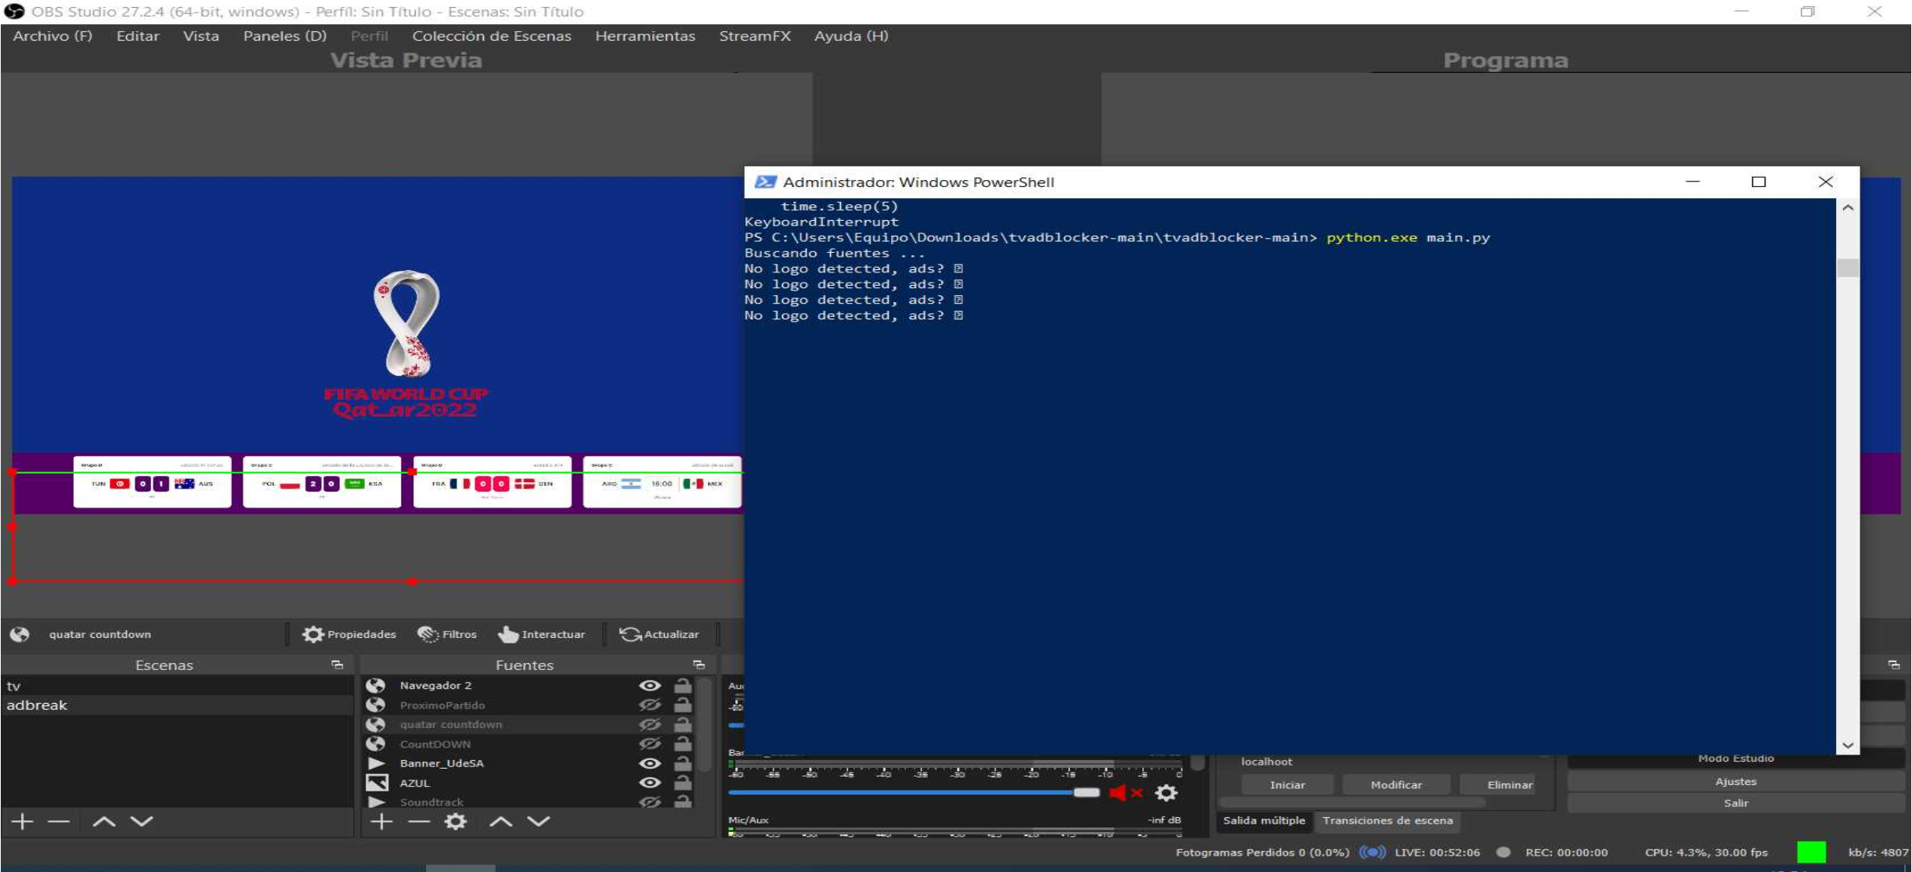The height and width of the screenshot is (872, 1912).
Task: Open the Herramientas menu
Action: [644, 35]
